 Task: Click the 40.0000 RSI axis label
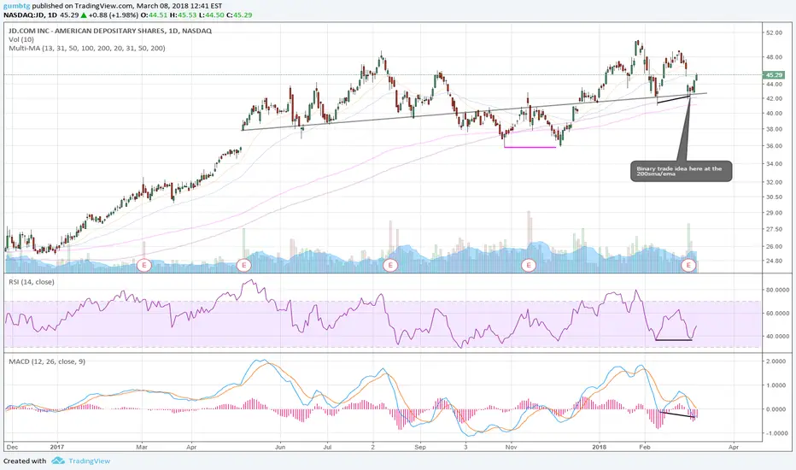click(777, 336)
